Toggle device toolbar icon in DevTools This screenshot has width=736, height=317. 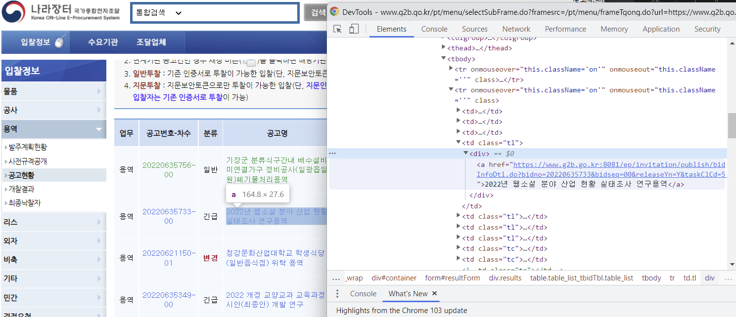tap(354, 29)
